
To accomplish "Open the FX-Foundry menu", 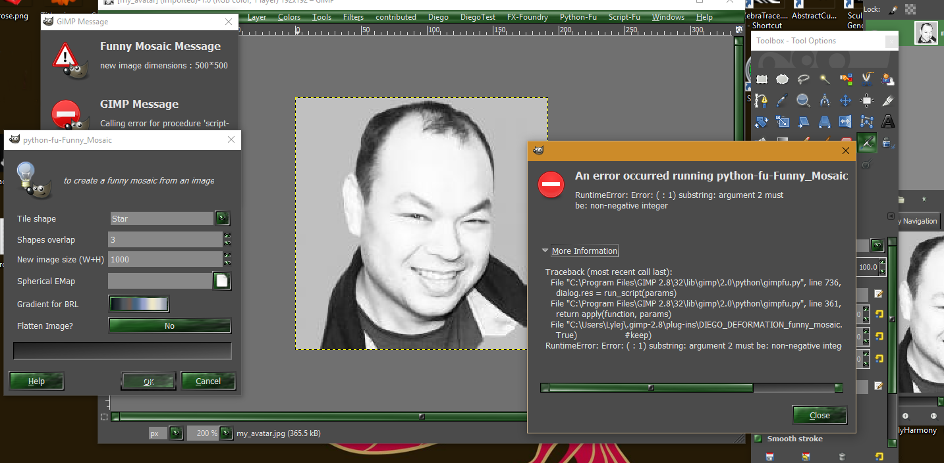I will [x=528, y=17].
